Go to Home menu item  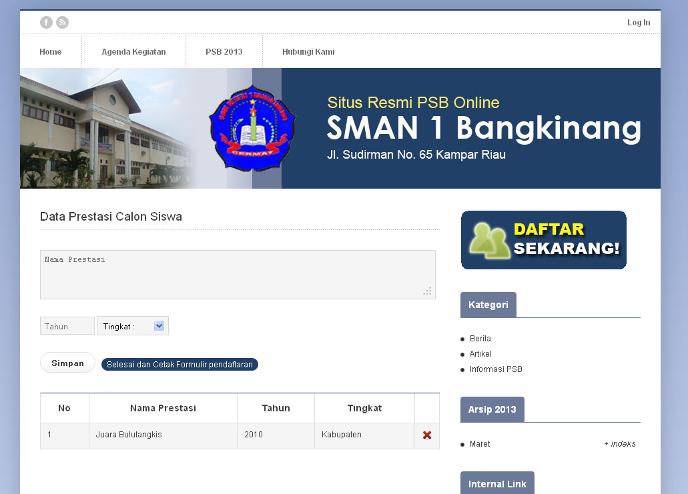point(51,52)
